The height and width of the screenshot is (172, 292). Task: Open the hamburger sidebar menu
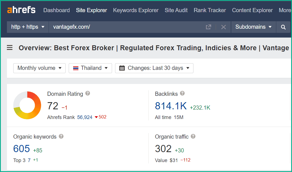[10, 48]
